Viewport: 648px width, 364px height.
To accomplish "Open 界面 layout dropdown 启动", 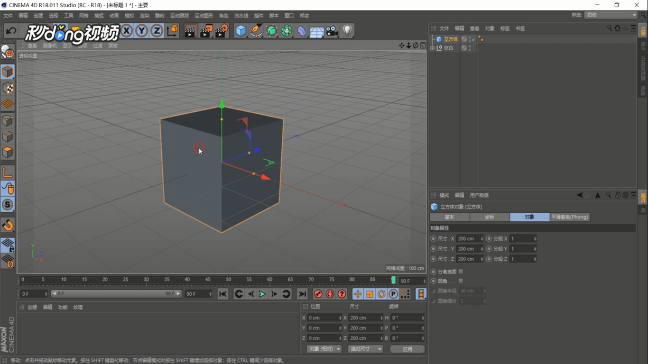I will pos(611,15).
